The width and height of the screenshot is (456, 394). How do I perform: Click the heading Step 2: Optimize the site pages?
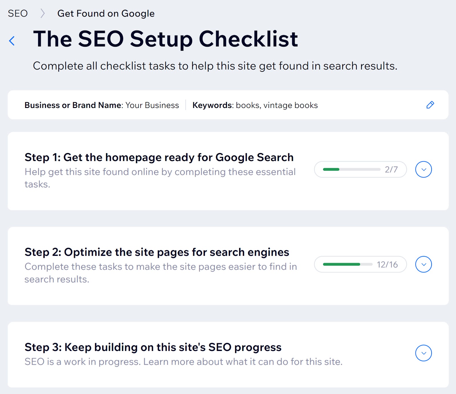click(x=157, y=252)
